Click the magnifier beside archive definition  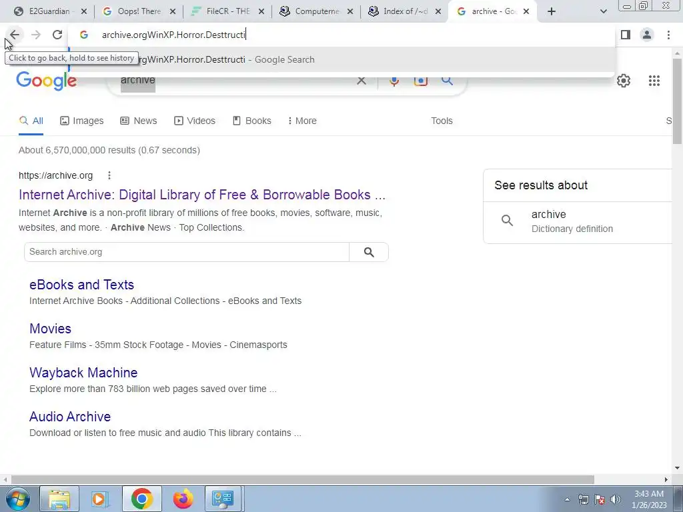pyautogui.click(x=507, y=220)
